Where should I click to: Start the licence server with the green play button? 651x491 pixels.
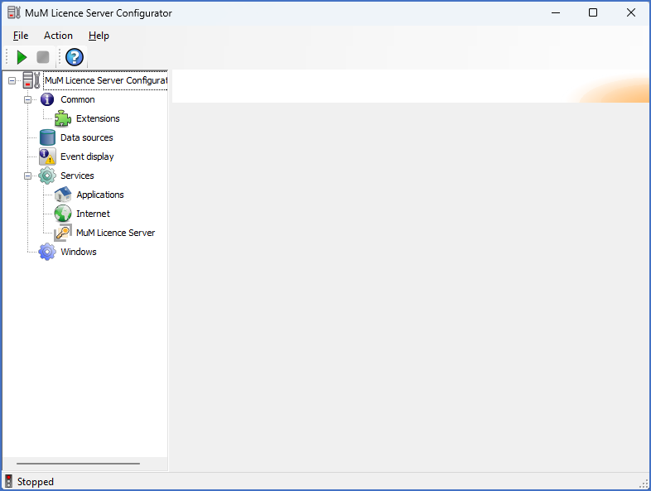(22, 57)
